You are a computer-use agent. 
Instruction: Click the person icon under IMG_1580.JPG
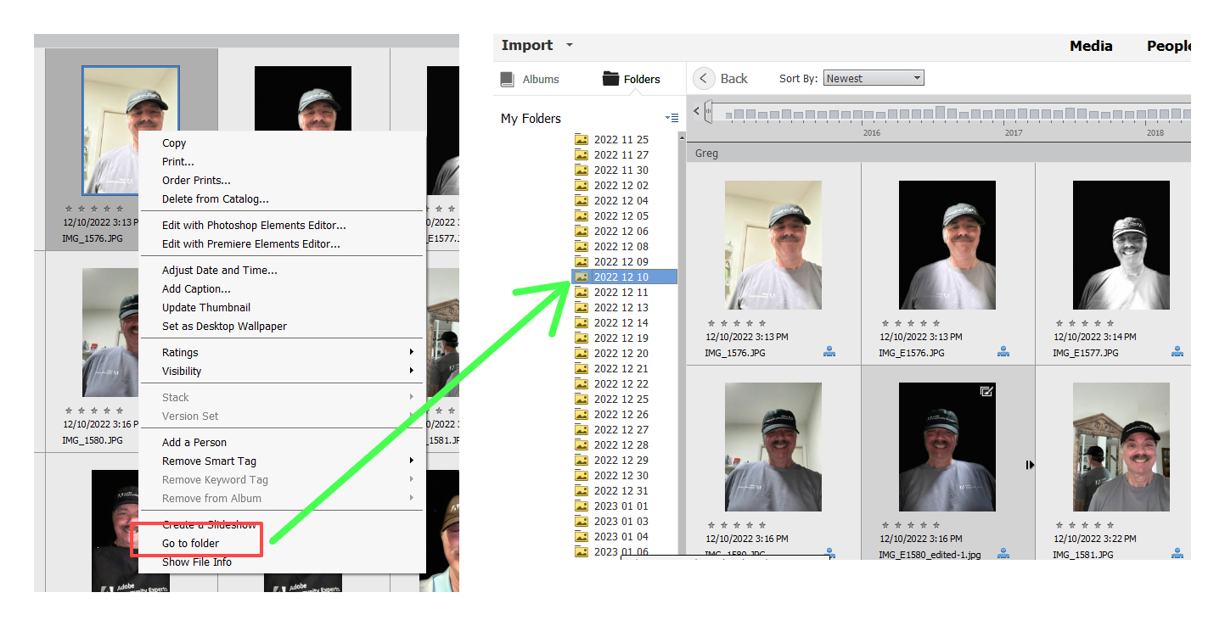click(x=829, y=553)
